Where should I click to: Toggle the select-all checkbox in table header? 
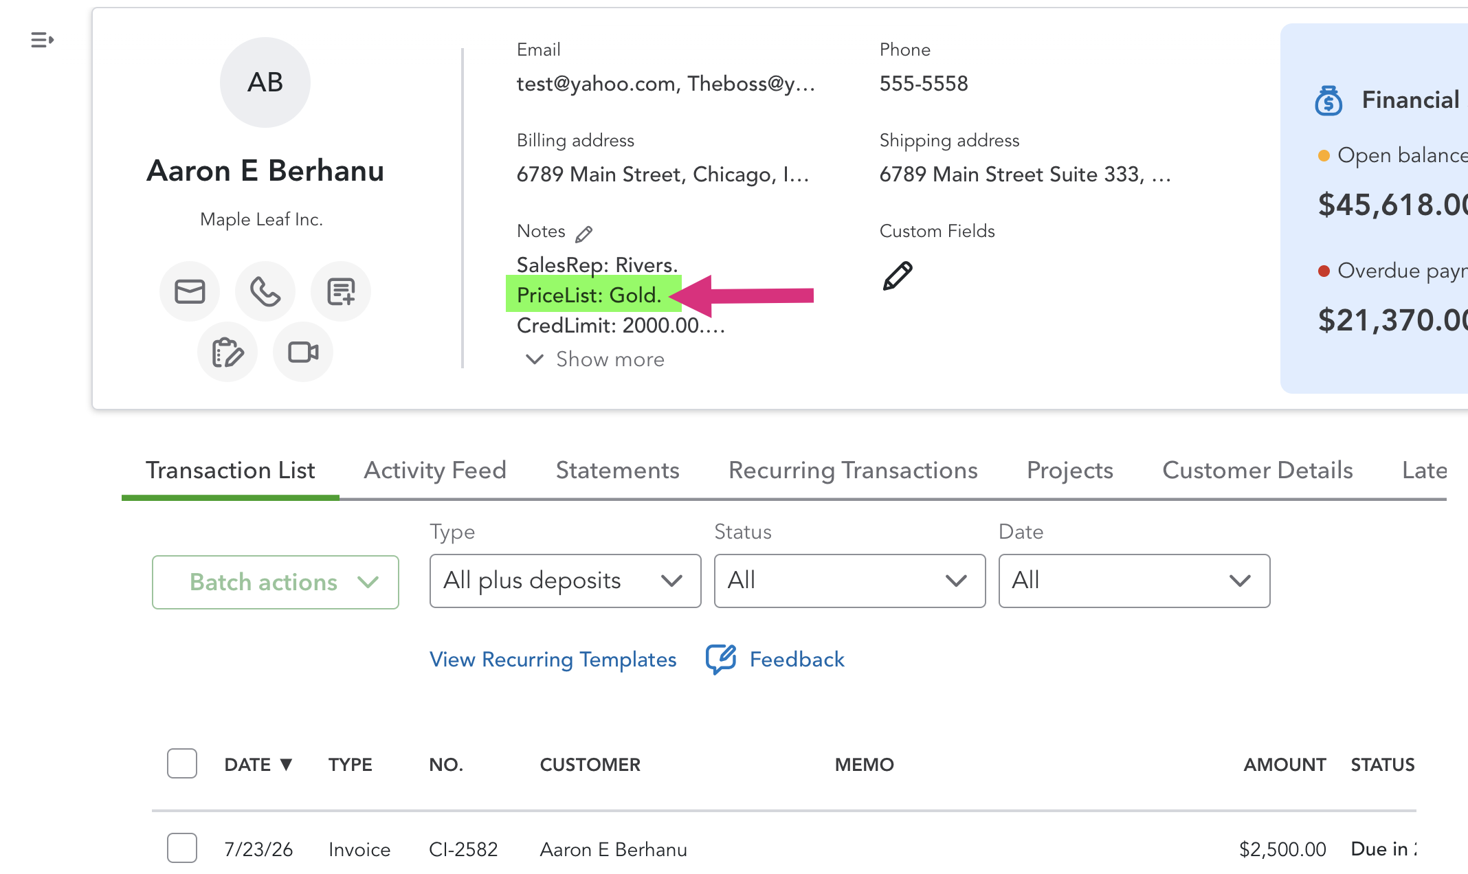click(x=182, y=763)
